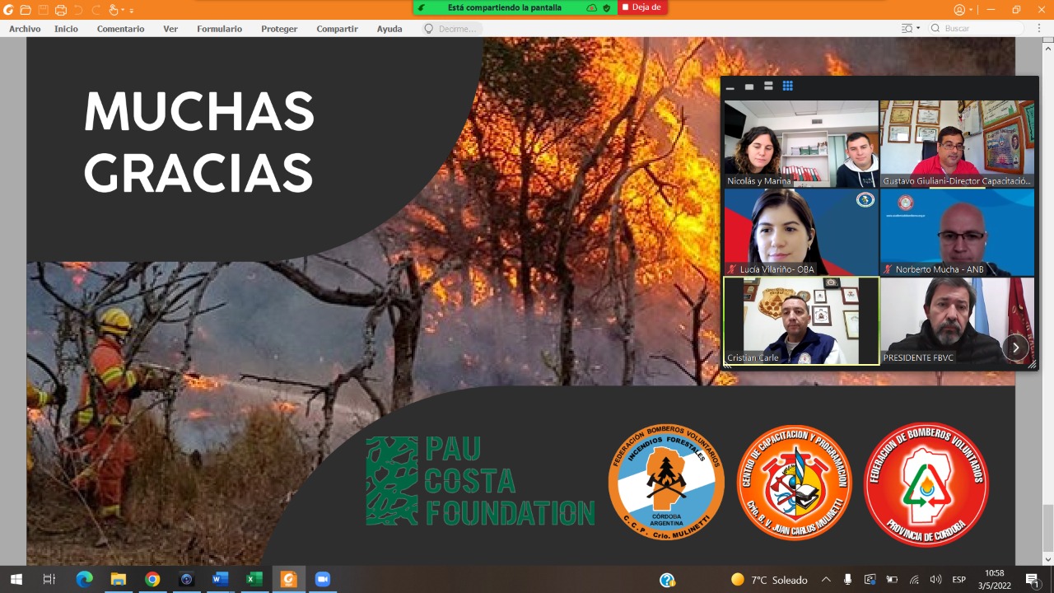Open Microsoft Word from the taskbar
The width and height of the screenshot is (1054, 593).
[x=220, y=580]
